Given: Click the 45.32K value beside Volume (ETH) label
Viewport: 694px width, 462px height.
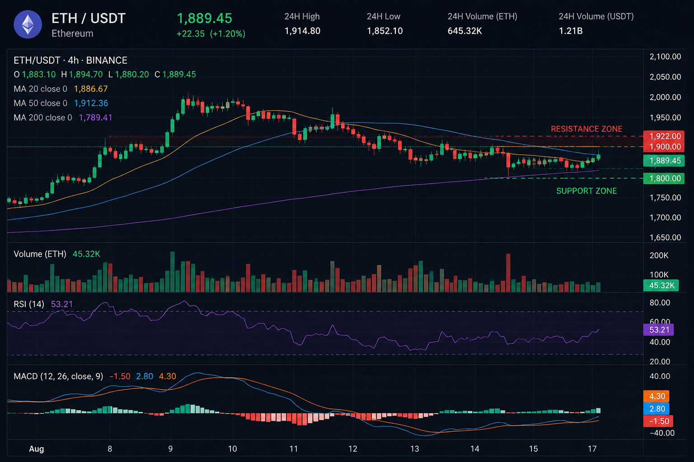Looking at the screenshot, I should point(86,254).
